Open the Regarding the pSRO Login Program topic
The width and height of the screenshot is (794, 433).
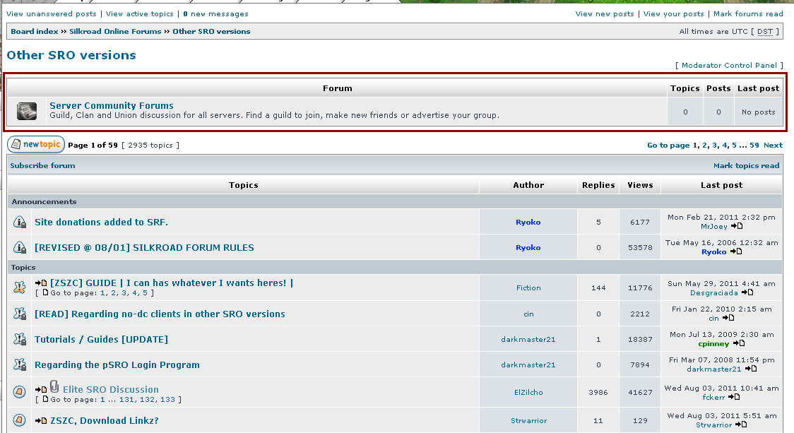click(117, 365)
